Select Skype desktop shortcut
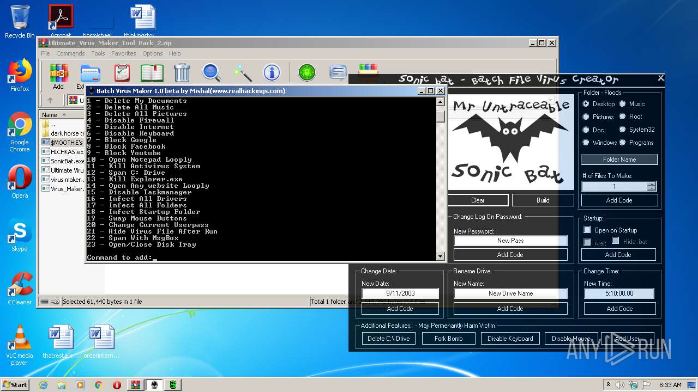698x392 pixels. tap(20, 235)
